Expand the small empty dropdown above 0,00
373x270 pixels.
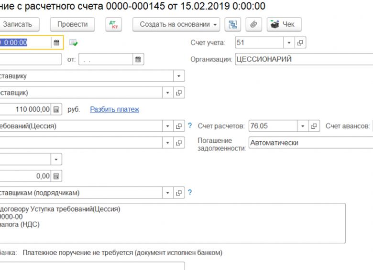56,159
